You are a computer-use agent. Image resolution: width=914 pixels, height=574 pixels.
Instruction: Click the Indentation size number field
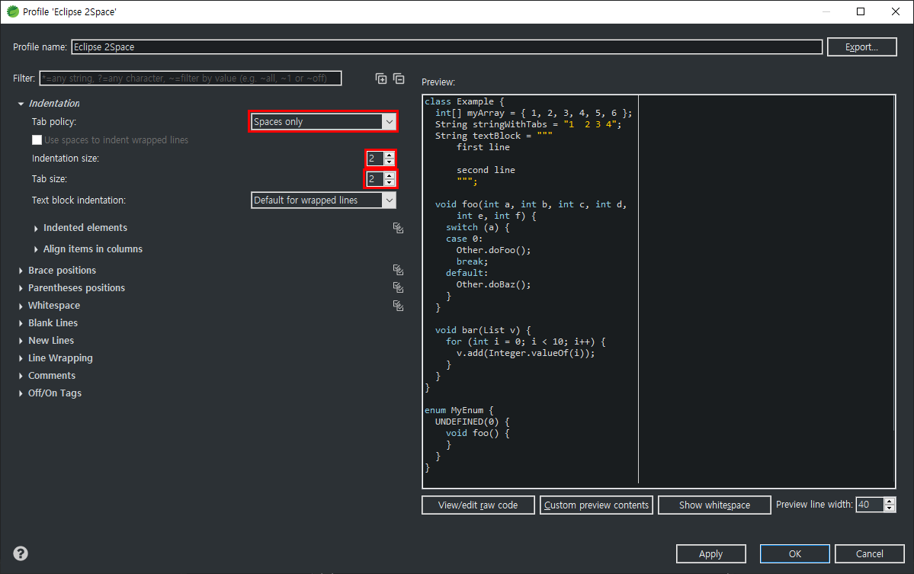pyautogui.click(x=375, y=159)
